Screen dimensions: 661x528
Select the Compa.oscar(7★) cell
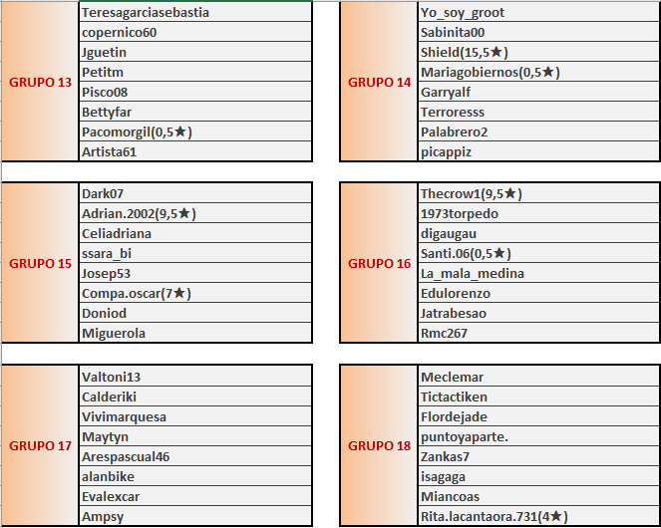(194, 293)
